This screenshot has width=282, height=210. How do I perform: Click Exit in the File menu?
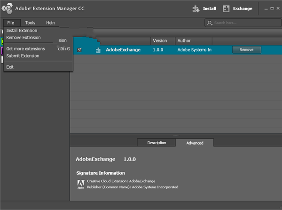point(10,67)
